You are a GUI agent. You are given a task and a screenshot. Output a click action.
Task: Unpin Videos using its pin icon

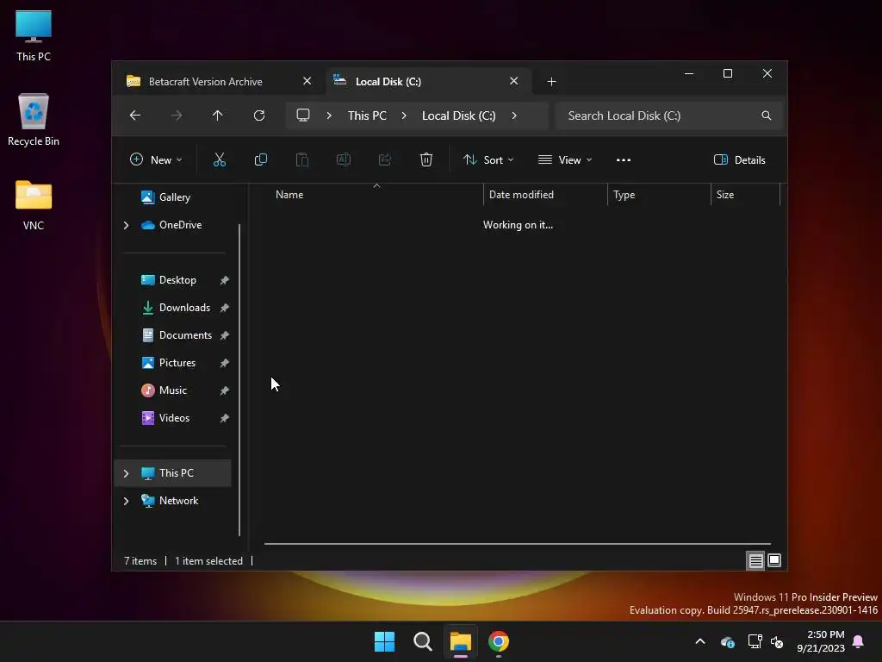click(x=225, y=418)
